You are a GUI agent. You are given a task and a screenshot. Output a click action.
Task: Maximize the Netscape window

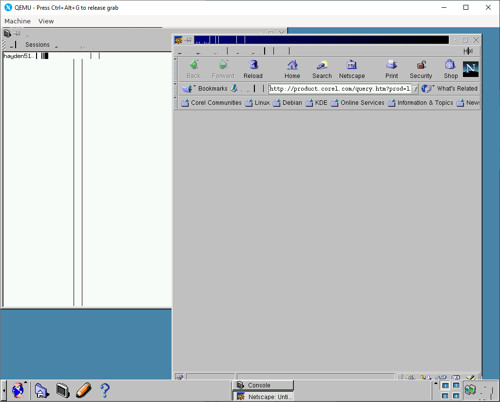pos(464,40)
